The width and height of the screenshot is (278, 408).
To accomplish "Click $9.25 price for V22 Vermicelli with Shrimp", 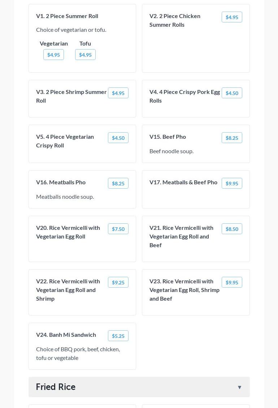I will pos(118,282).
